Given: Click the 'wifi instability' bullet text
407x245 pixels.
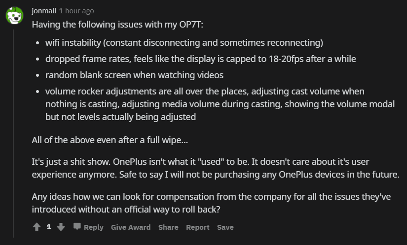Looking at the screenshot, I should 184,43.
